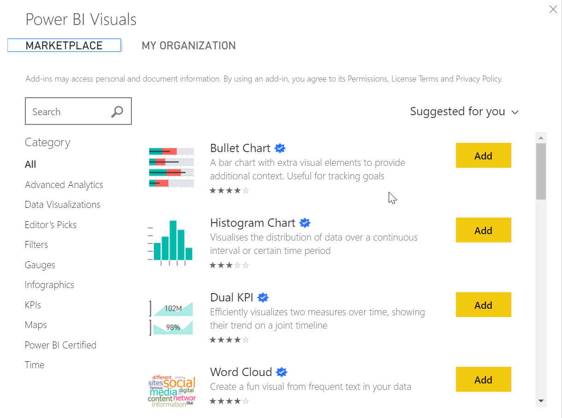View the License Terms
The height and width of the screenshot is (418, 562).
pyautogui.click(x=414, y=79)
